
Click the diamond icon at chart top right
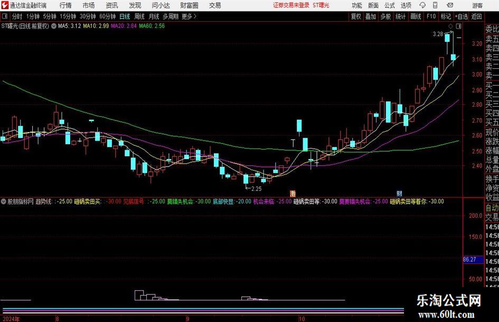[x=450, y=26]
